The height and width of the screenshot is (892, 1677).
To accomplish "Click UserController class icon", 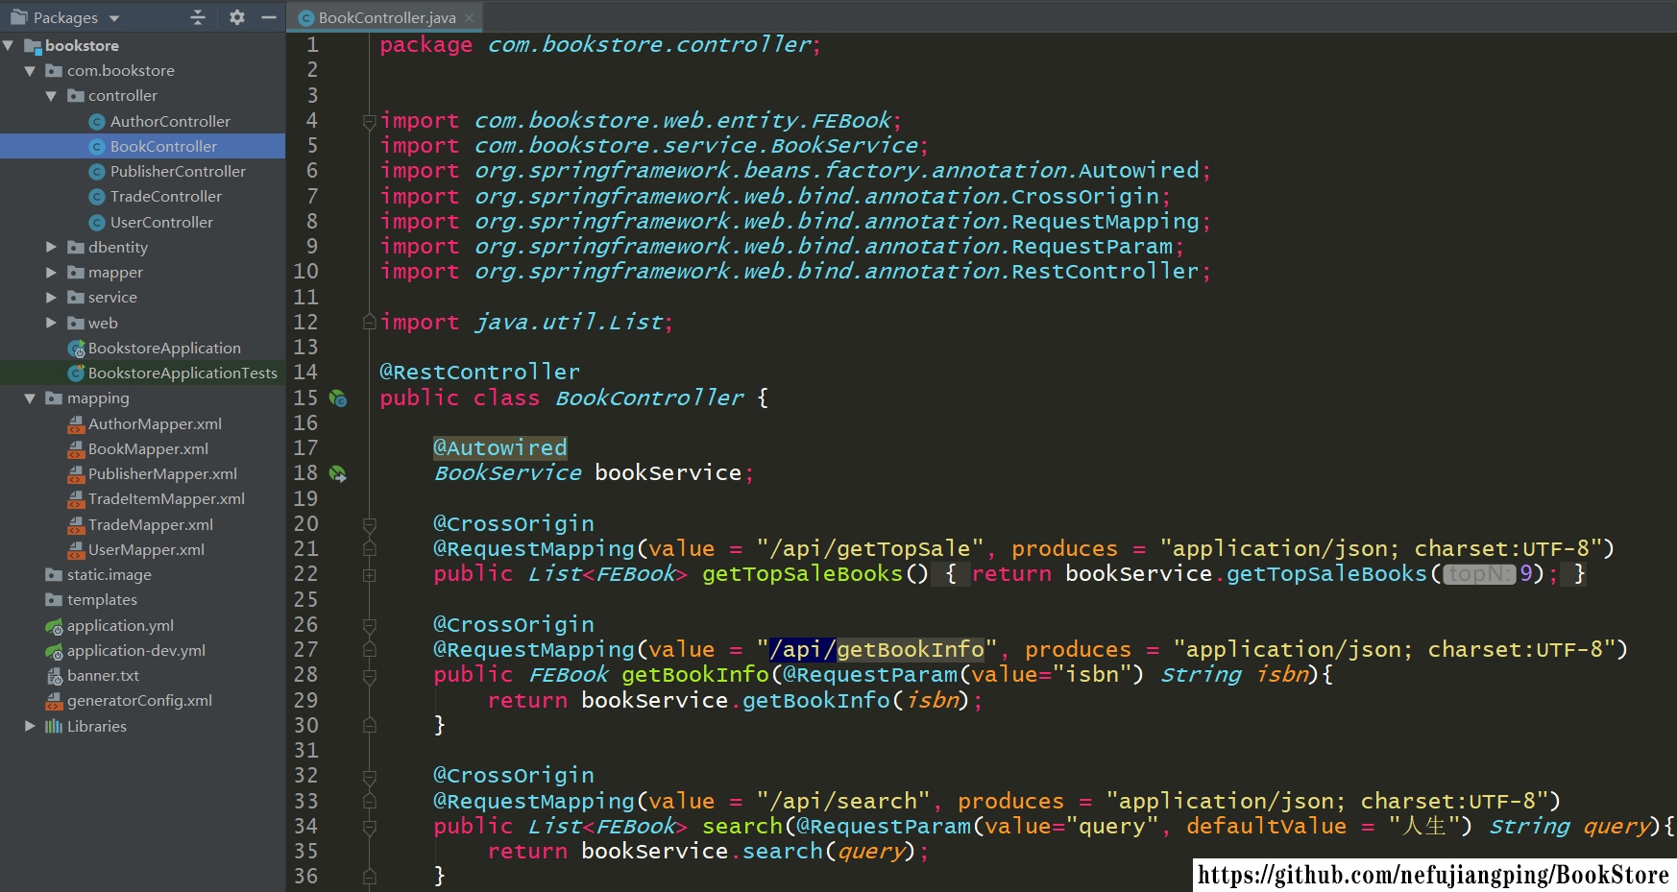I will [96, 223].
